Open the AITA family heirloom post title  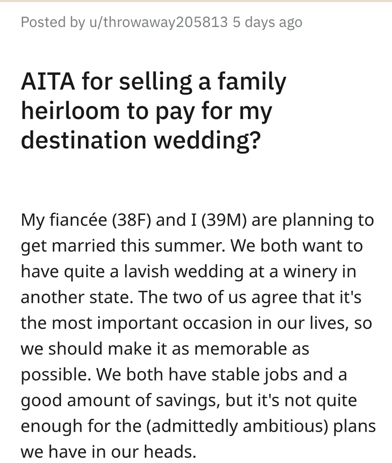point(153,112)
